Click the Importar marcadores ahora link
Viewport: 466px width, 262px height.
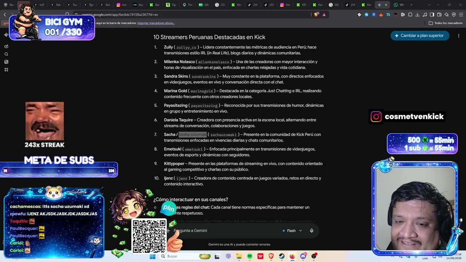point(156,23)
